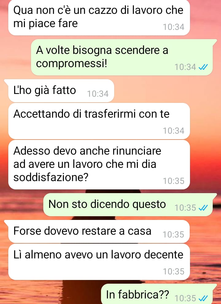The height and width of the screenshot is (304, 221).
Task: Select the 'Accettando di trasferirmi con te' message
Action: tap(99, 121)
